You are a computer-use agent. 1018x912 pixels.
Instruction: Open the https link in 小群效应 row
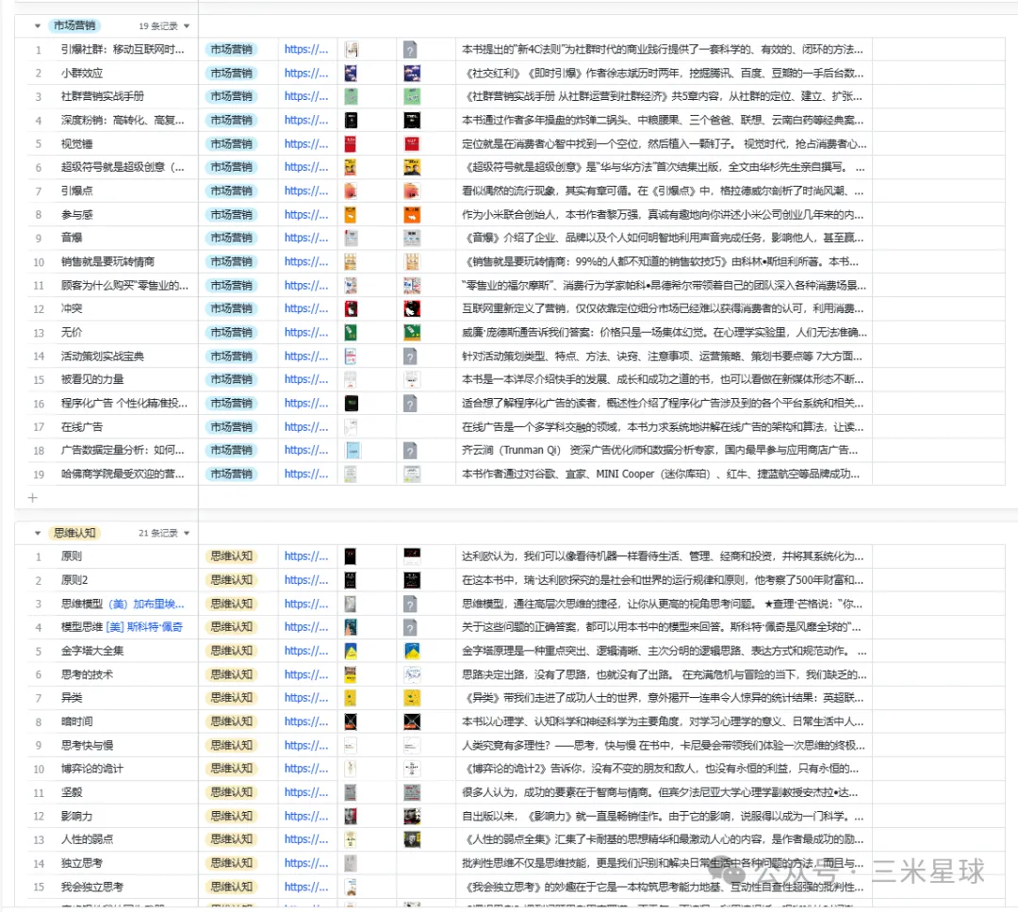point(306,74)
